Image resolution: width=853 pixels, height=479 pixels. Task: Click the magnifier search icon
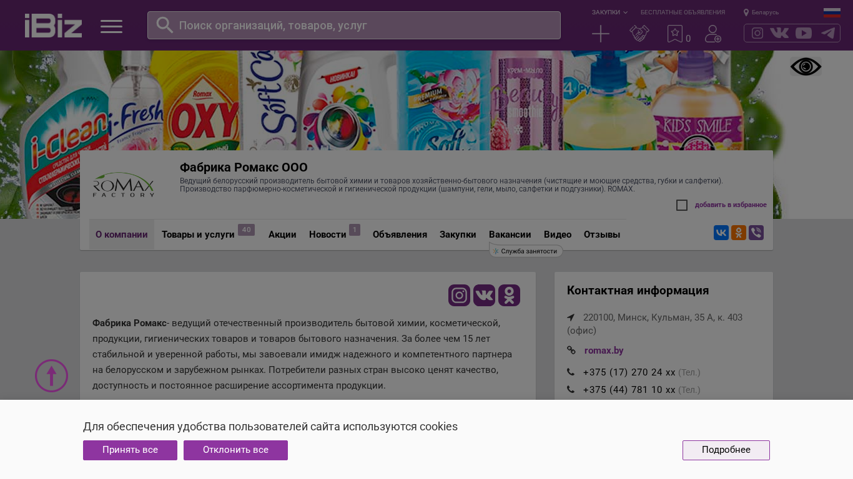[x=165, y=25]
